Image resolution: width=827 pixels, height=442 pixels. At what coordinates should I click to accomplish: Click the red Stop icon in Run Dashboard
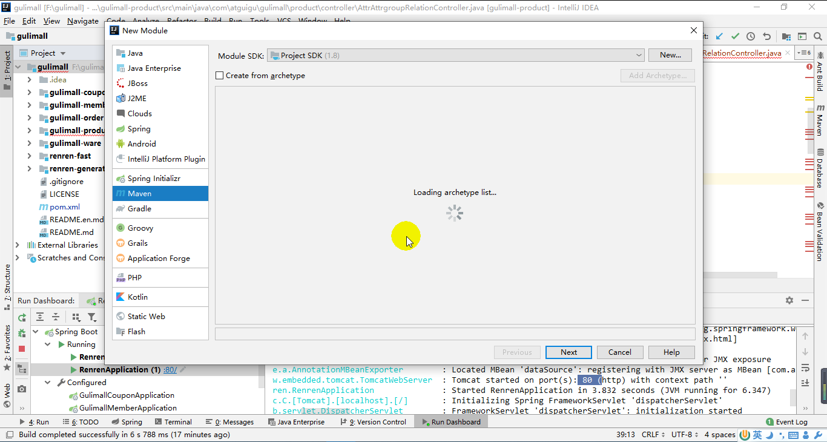click(22, 349)
